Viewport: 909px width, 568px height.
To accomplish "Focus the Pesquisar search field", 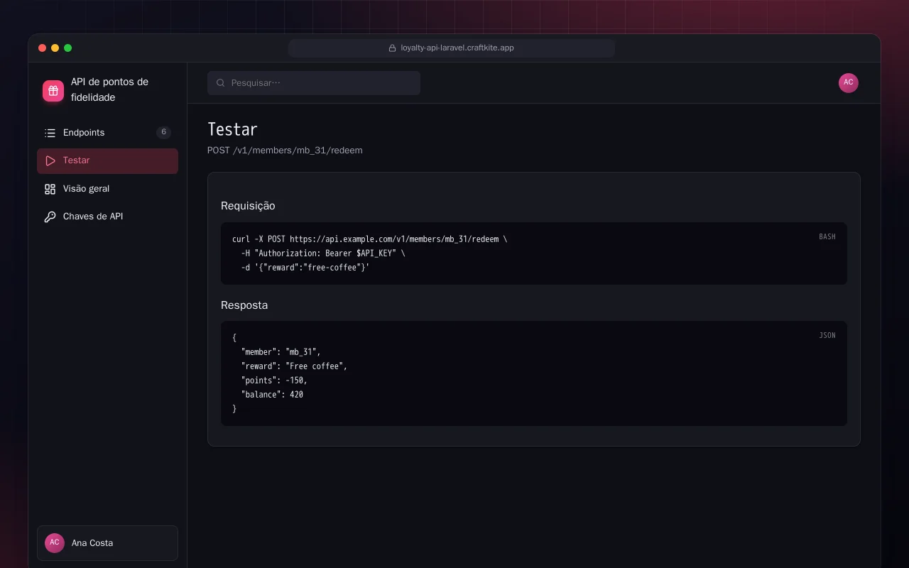I will coord(314,83).
